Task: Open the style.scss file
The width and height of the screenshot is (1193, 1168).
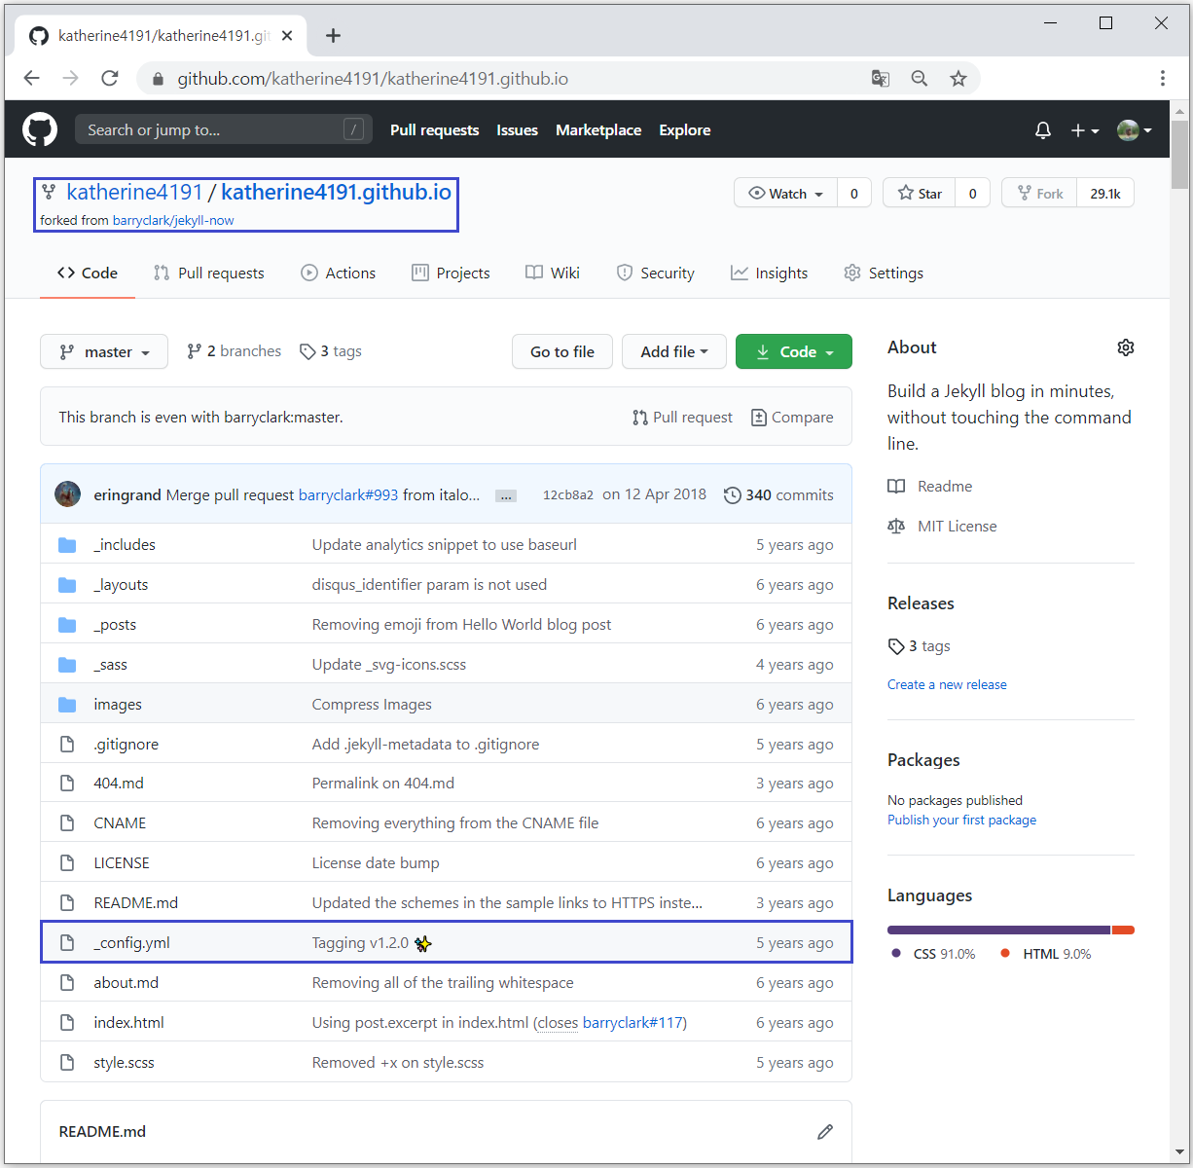Action: 124,1062
